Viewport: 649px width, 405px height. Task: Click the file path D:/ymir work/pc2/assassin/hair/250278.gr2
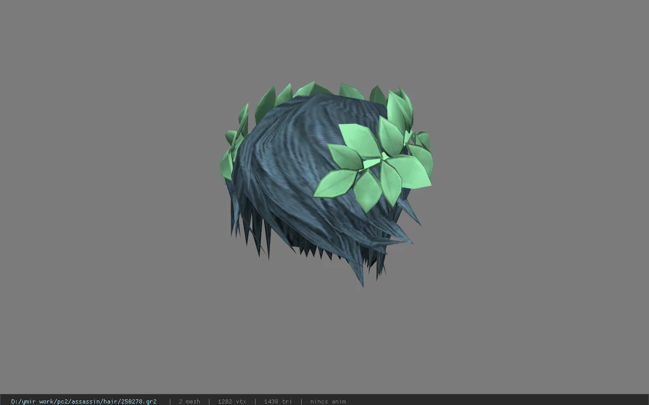click(84, 401)
